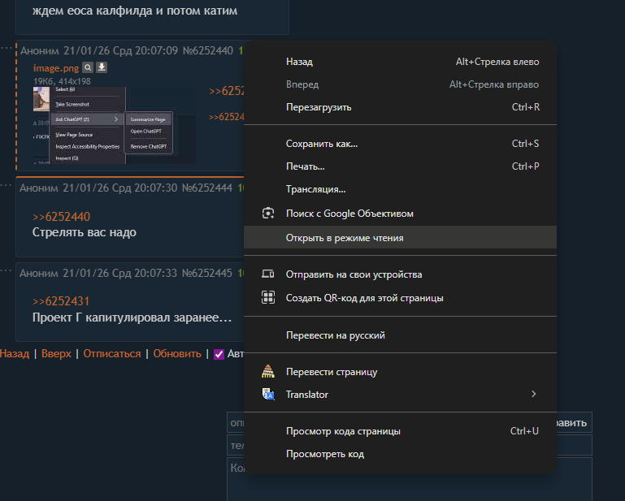The height and width of the screenshot is (501, 625).
Task: Click the page translator extension icon
Action: pos(268,371)
